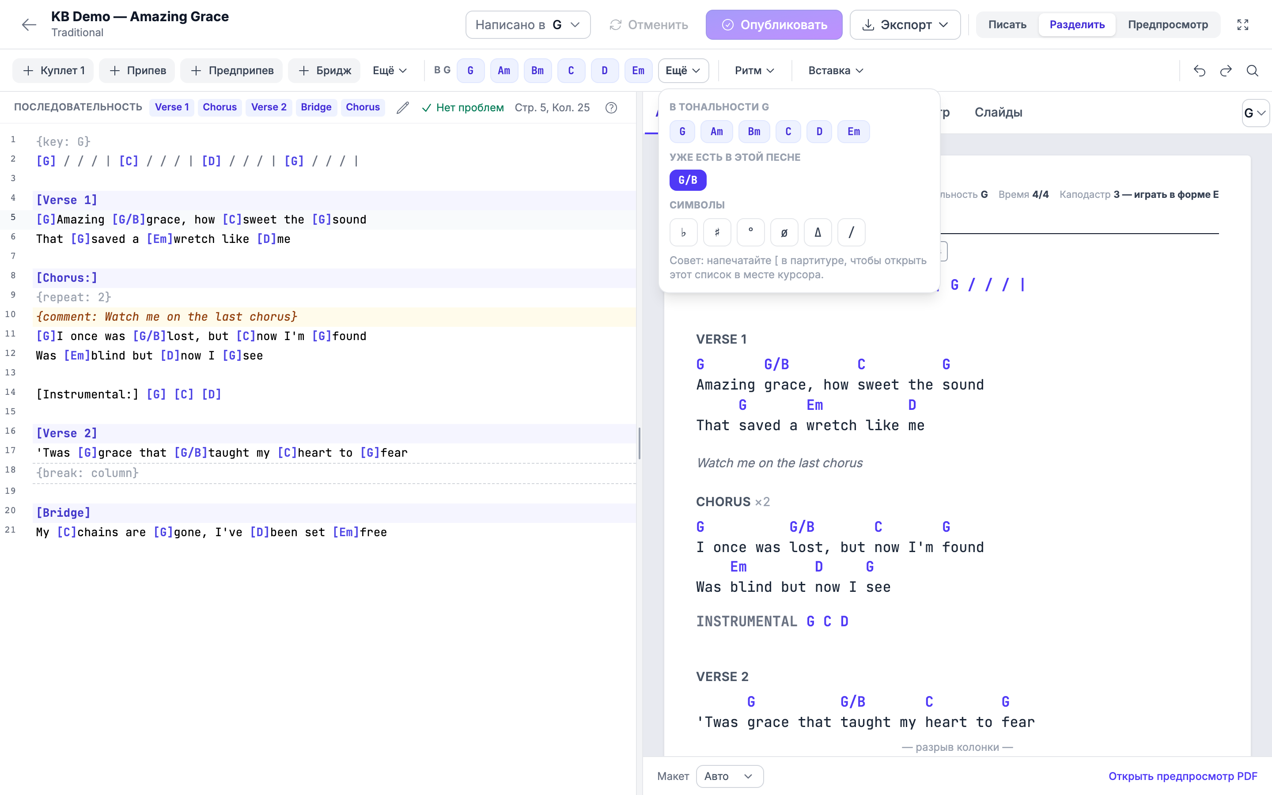
Task: Click the Нет проблем status
Action: 462,107
